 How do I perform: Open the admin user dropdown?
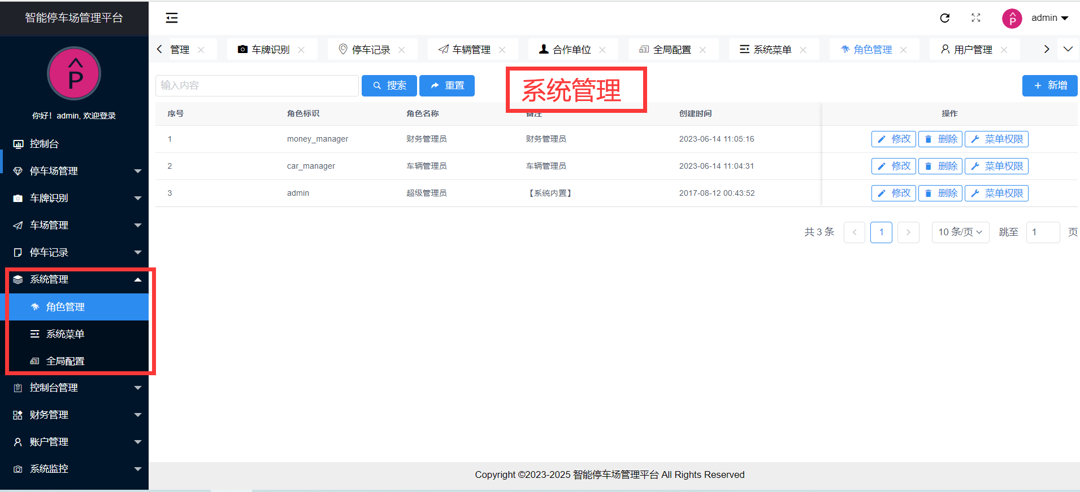point(1049,18)
